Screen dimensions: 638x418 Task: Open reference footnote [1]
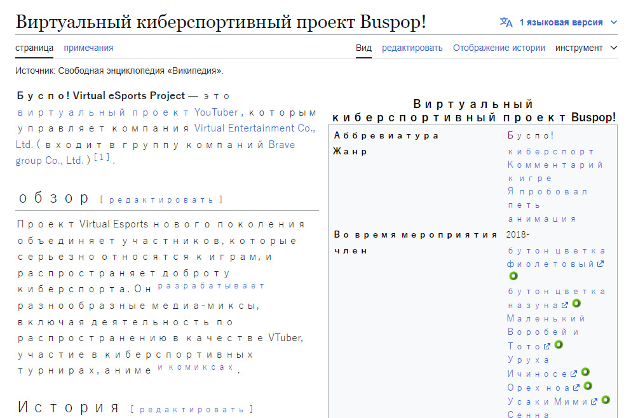pyautogui.click(x=102, y=158)
